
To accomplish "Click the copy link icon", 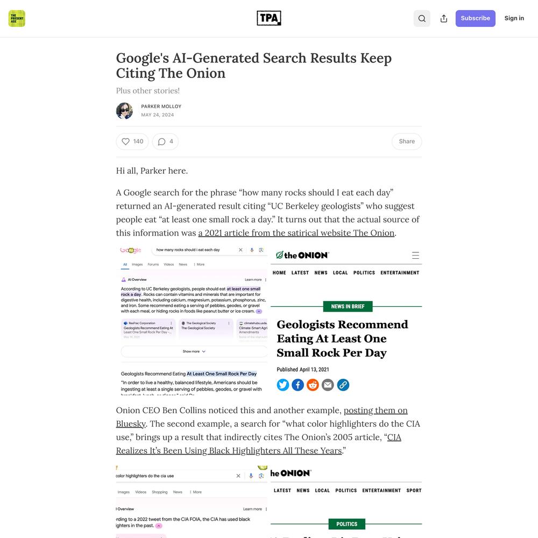I will [343, 385].
